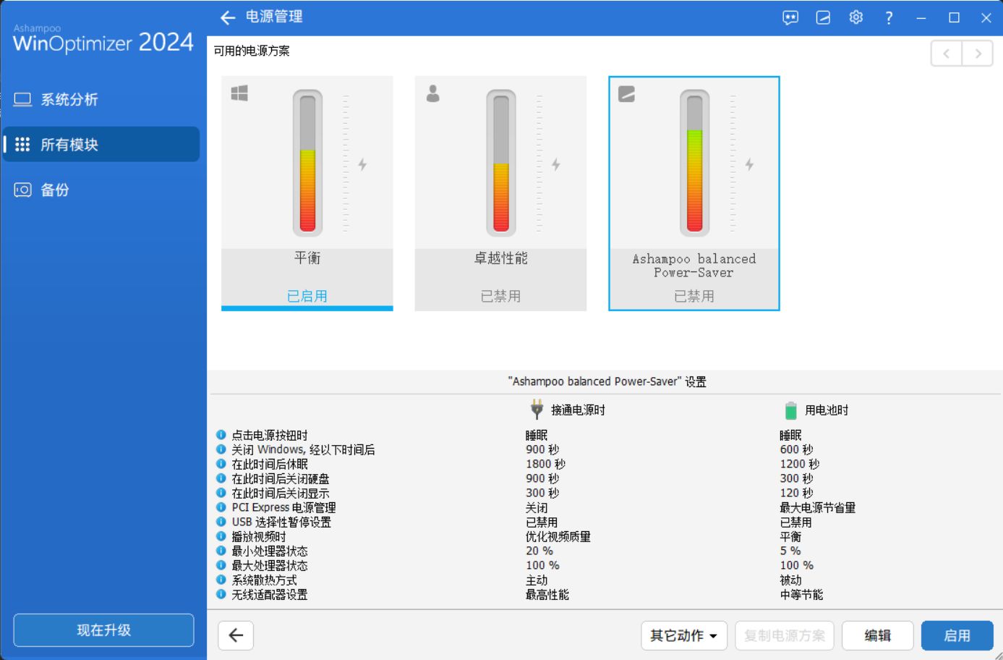Click 已启用 status on 平衡 card
The height and width of the screenshot is (660, 1003).
point(307,296)
